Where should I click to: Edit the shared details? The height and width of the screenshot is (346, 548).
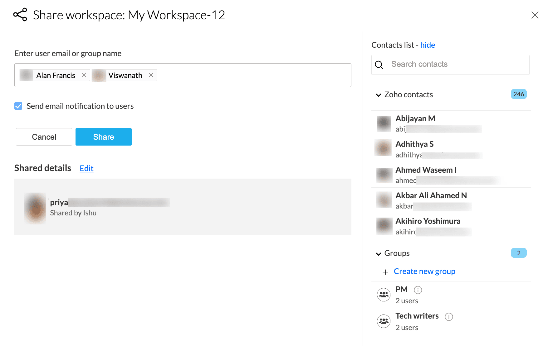(x=86, y=168)
